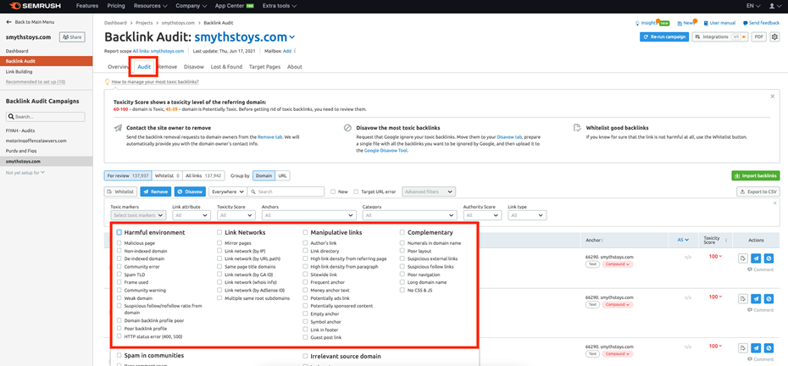
Task: Click the Share button in sidebar
Action: (72, 36)
